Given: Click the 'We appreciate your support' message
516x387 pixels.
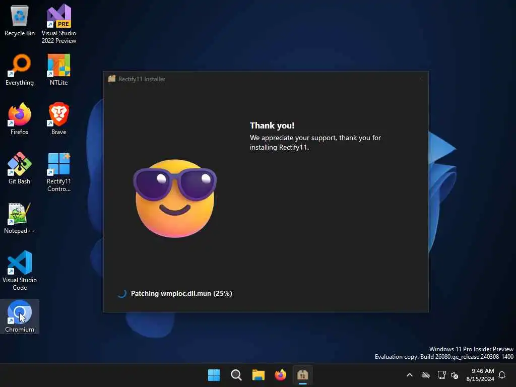Looking at the screenshot, I should (x=315, y=142).
